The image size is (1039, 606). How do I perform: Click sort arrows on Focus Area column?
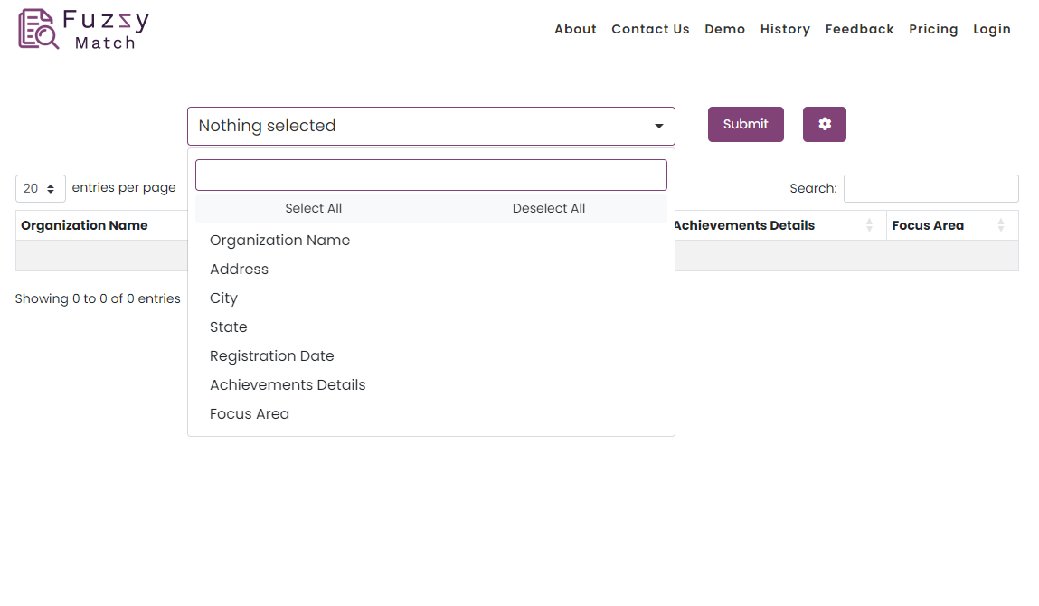1001,225
